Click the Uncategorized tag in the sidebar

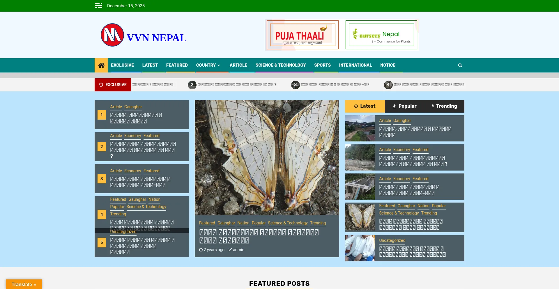[392, 240]
